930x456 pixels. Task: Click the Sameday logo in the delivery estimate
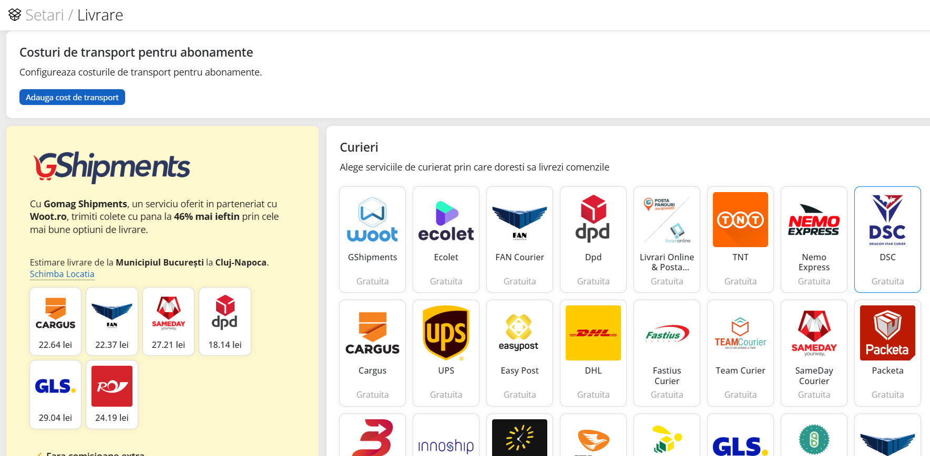point(168,313)
